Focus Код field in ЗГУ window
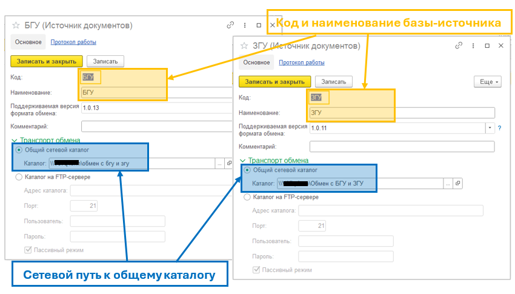Image resolution: width=515 pixels, height=294 pixels. pyautogui.click(x=319, y=98)
